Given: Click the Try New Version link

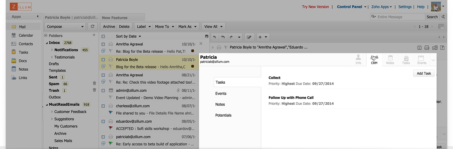Looking at the screenshot, I should [315, 7].
